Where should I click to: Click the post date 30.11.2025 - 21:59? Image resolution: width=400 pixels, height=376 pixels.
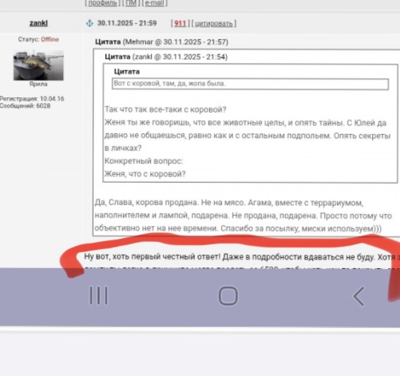coord(127,23)
